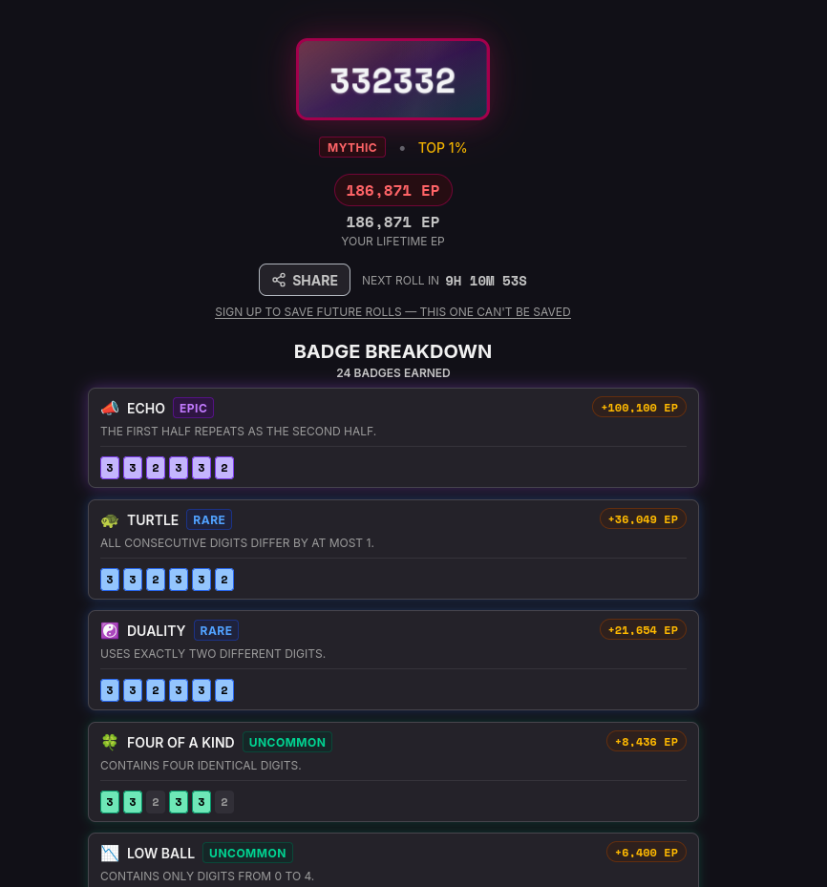827x887 pixels.
Task: Click the +100,100 EP reward pill
Action: pos(639,408)
